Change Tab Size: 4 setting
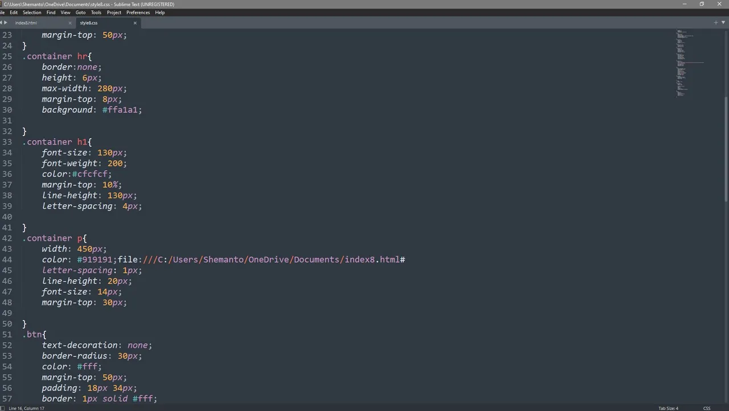729x411 pixels. click(x=669, y=408)
